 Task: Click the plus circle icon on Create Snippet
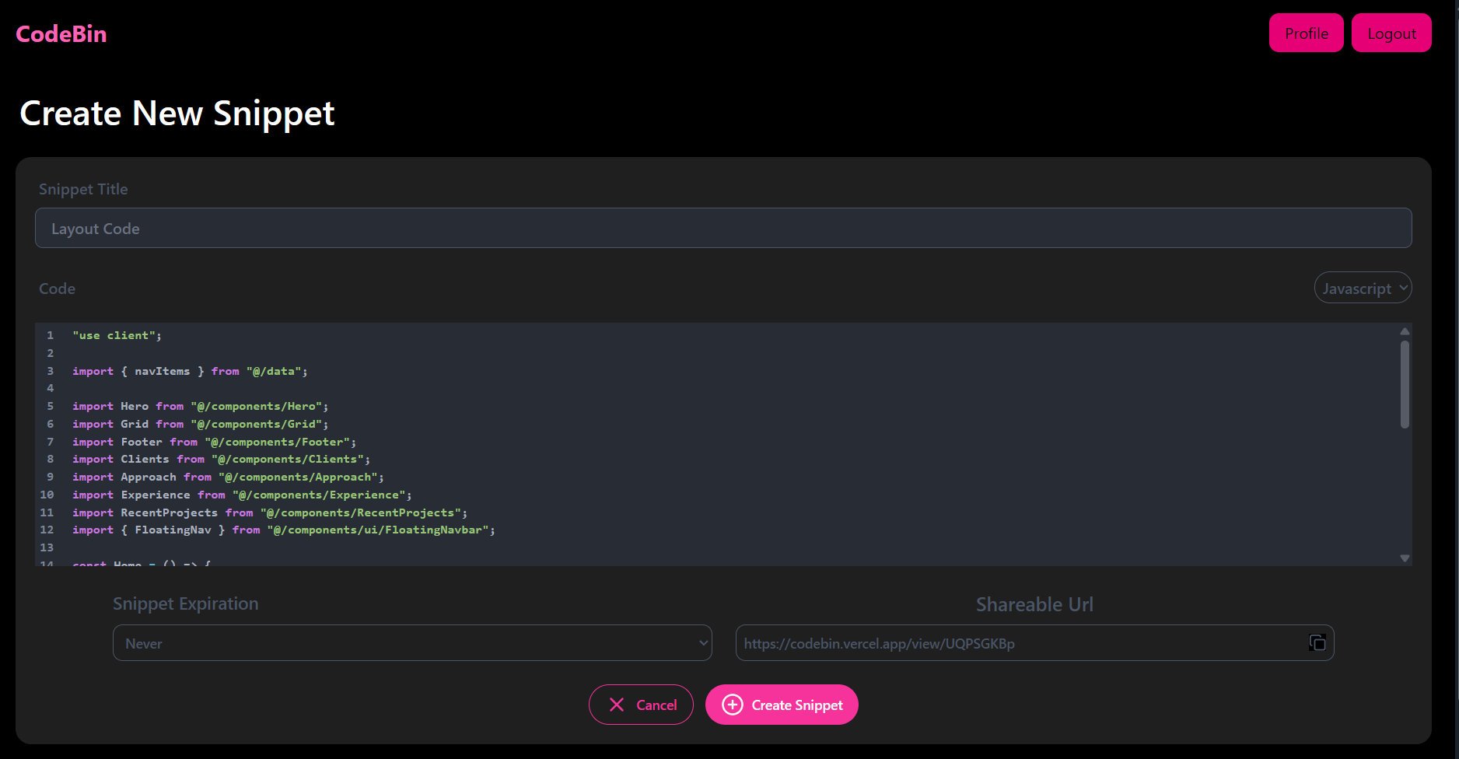(x=732, y=705)
